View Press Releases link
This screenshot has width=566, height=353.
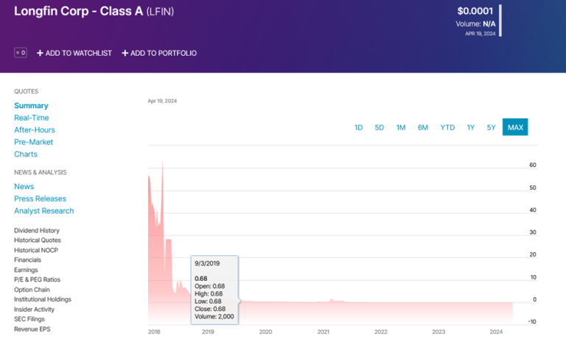coord(40,199)
